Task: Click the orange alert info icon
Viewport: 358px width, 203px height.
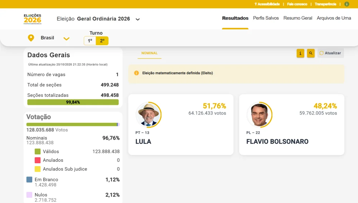Action: (x=136, y=73)
